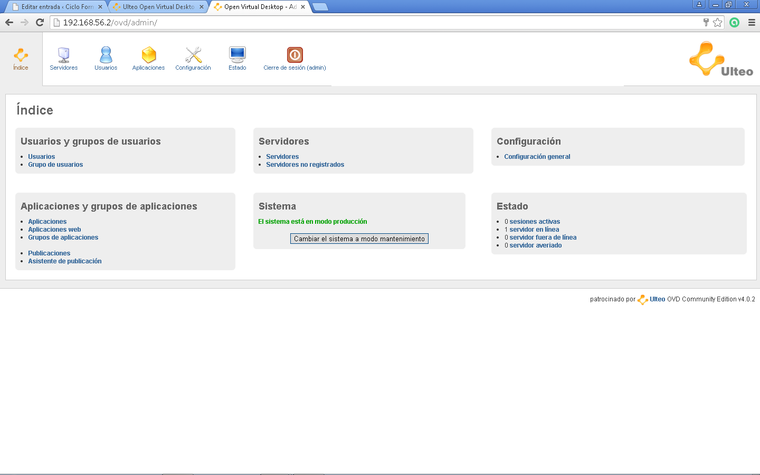760x475 pixels.
Task: Bookmark this page with the star icon
Action: pos(717,22)
